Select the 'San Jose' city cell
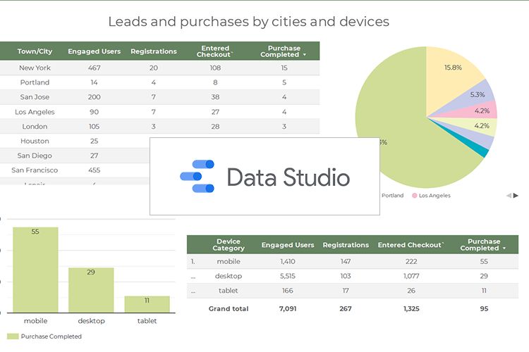 click(x=35, y=97)
